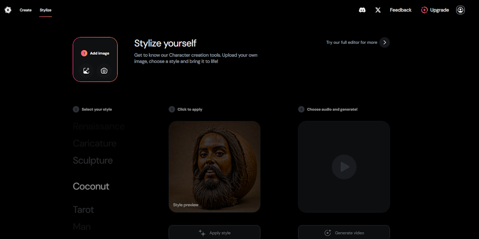Switch to the Create tab
Image resolution: width=479 pixels, height=239 pixels.
(x=26, y=10)
